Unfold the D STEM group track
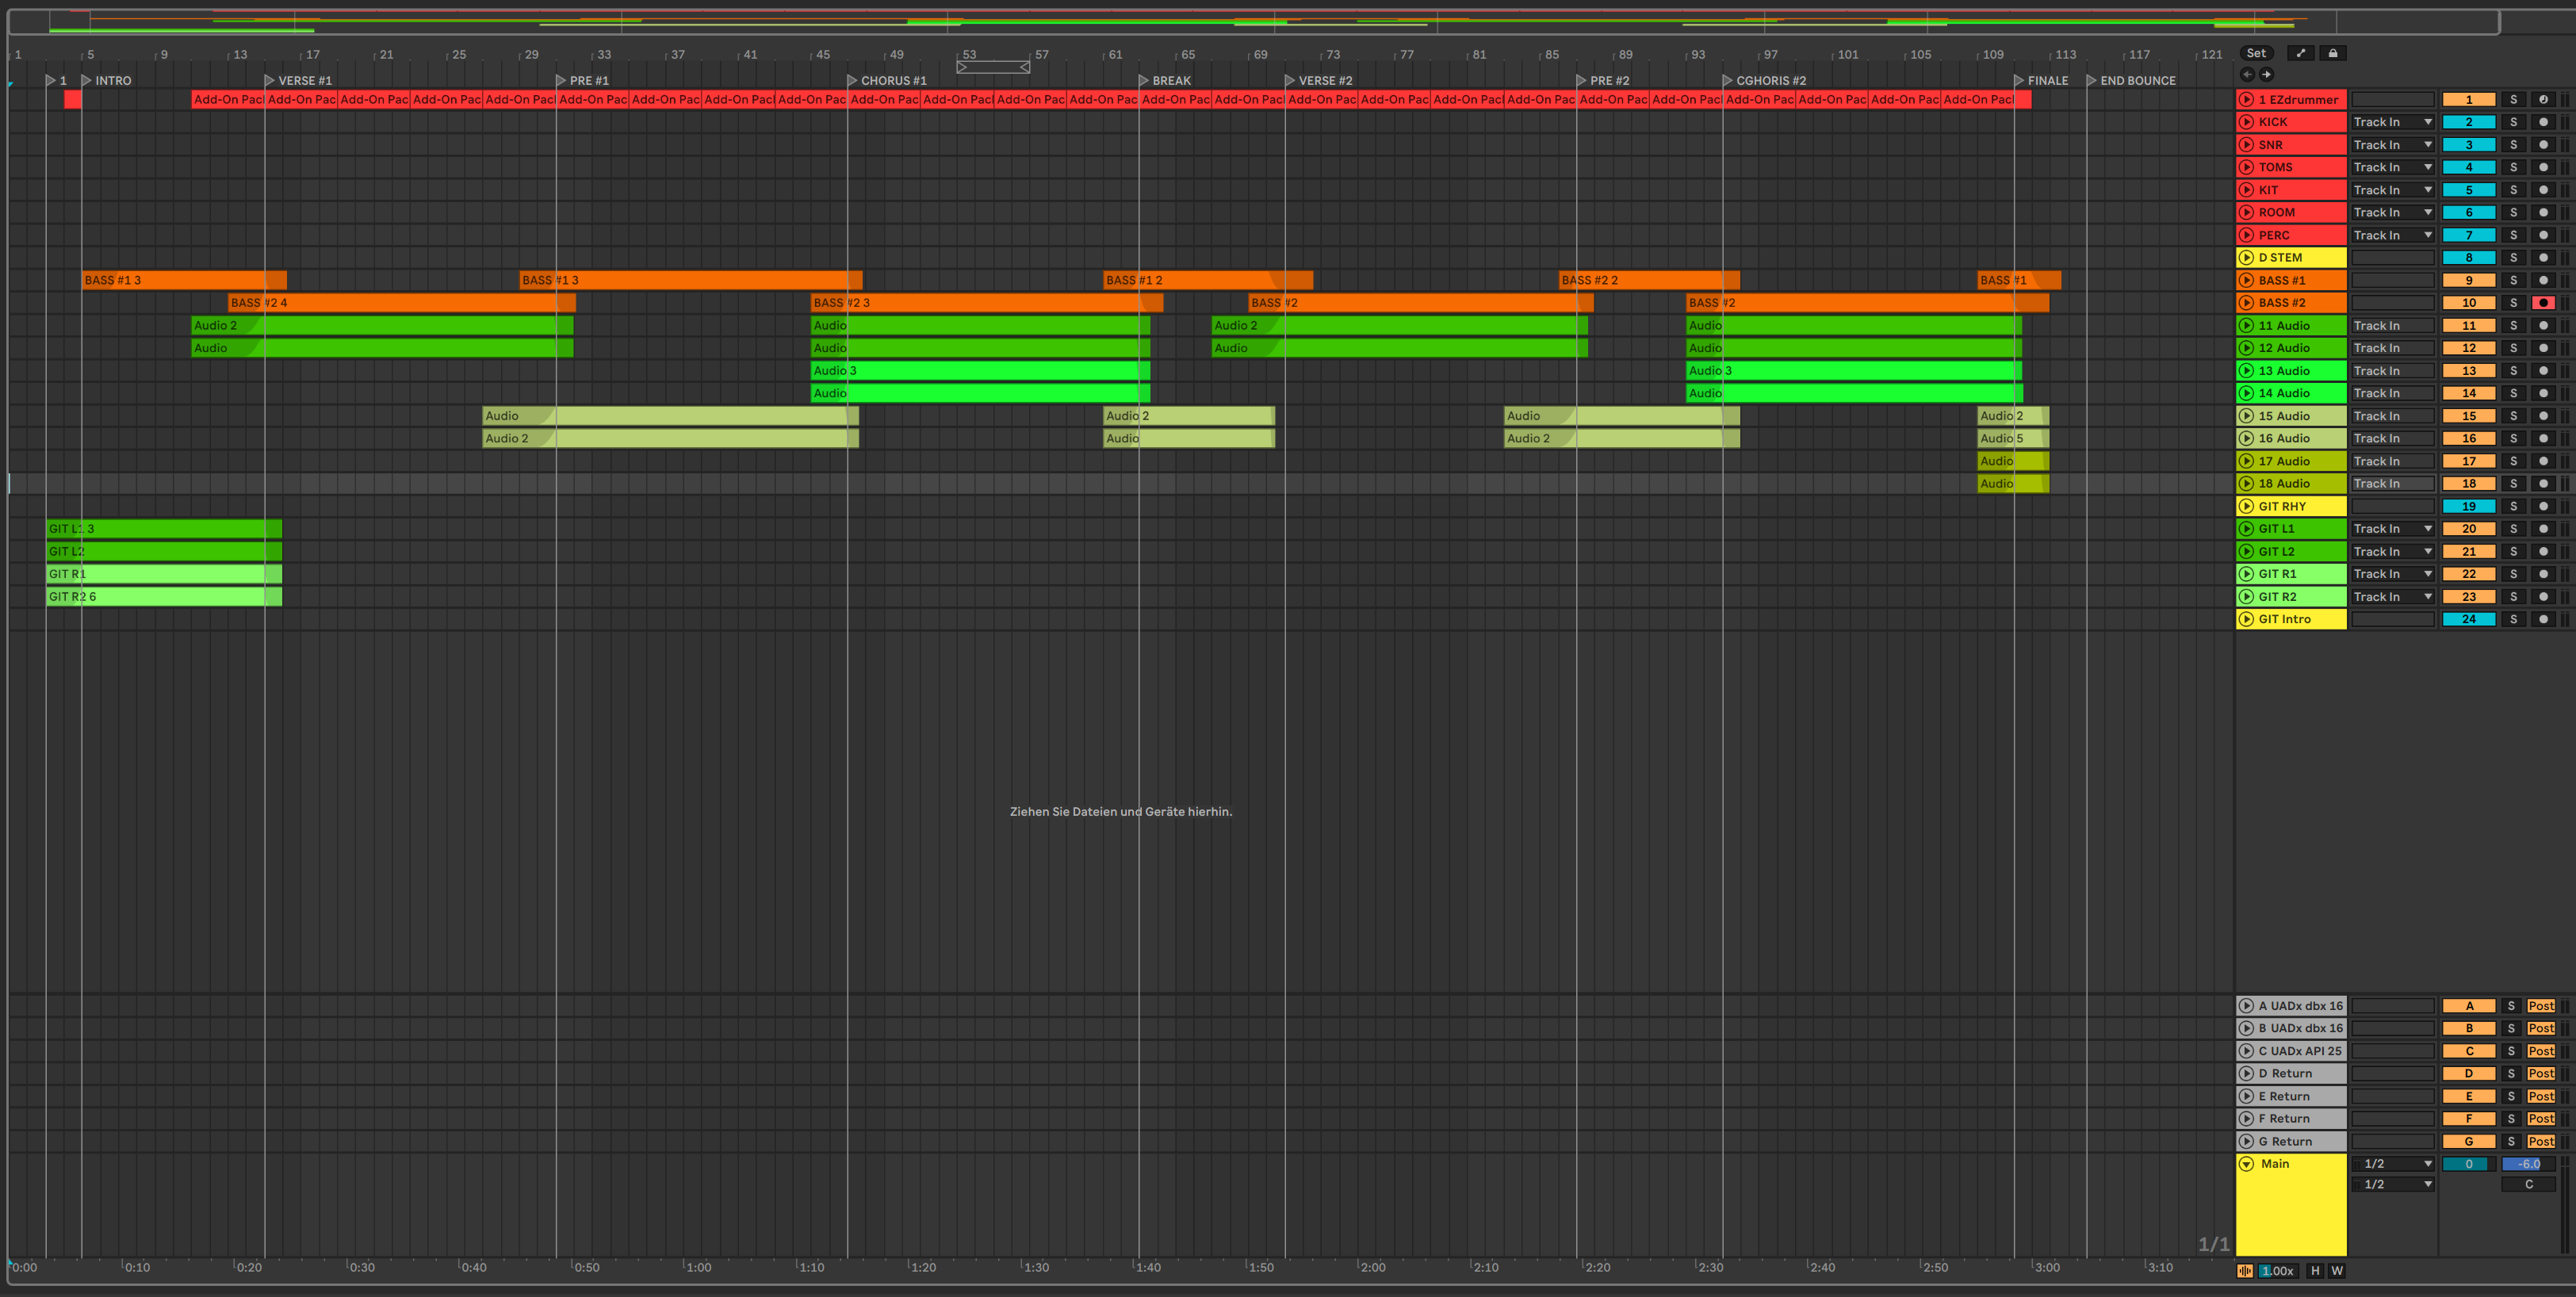This screenshot has width=2576, height=1297. 2246,258
